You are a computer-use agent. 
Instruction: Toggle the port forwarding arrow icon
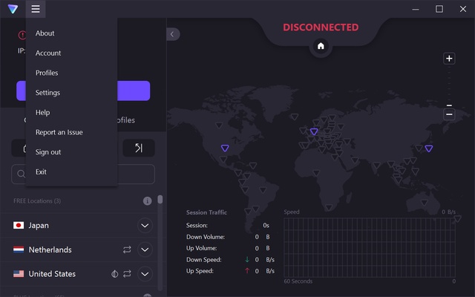coord(139,148)
